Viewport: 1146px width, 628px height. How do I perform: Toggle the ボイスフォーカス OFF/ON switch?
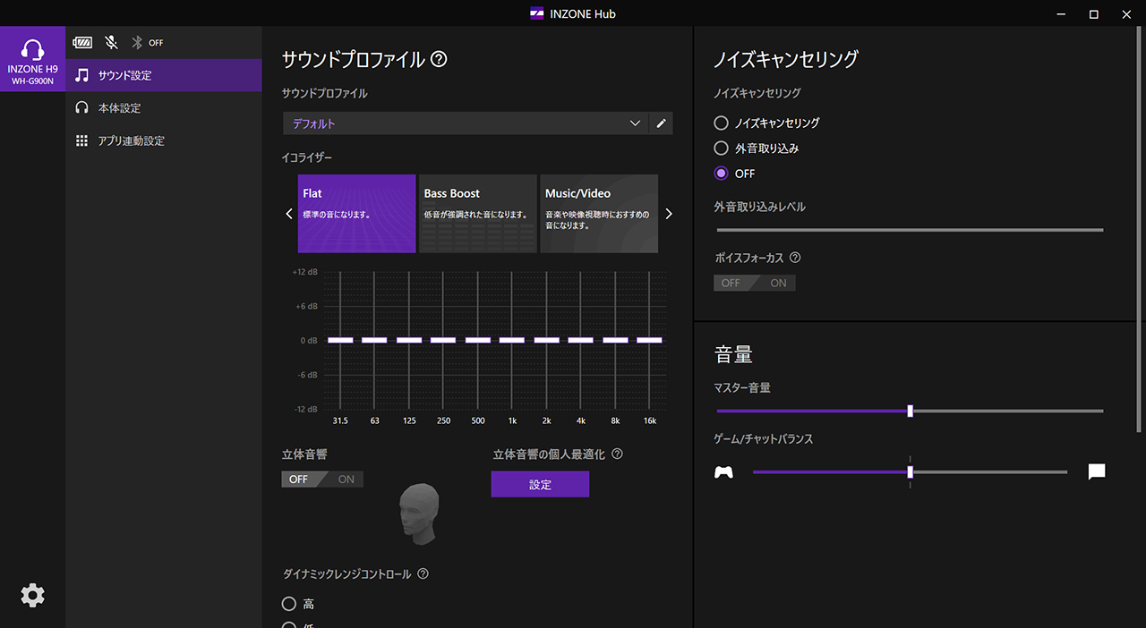click(x=755, y=283)
